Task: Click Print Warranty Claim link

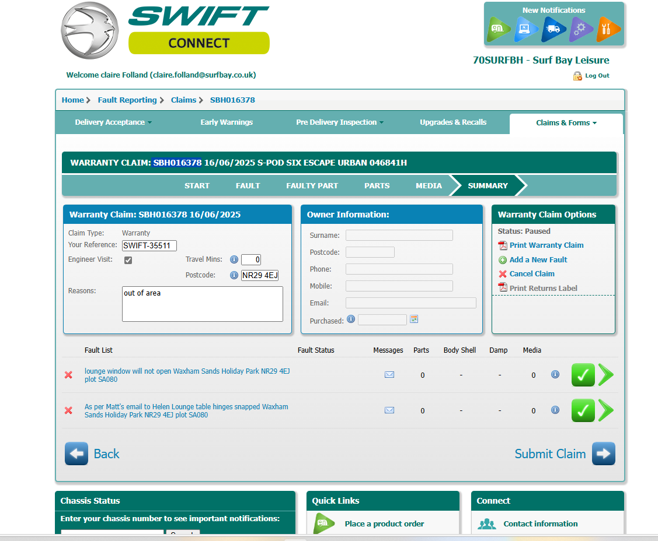Action: [x=546, y=245]
